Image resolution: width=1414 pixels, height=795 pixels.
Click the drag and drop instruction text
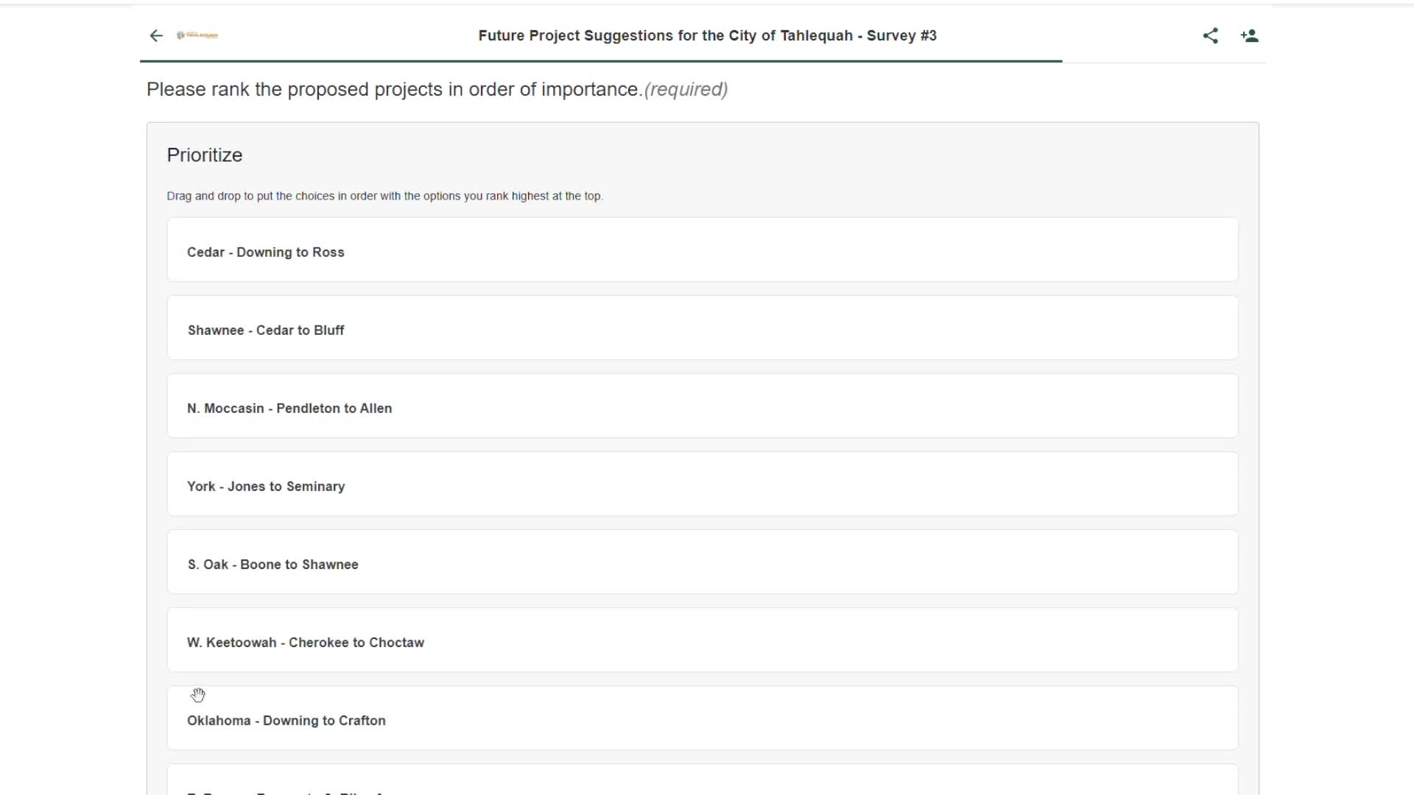pyautogui.click(x=384, y=196)
